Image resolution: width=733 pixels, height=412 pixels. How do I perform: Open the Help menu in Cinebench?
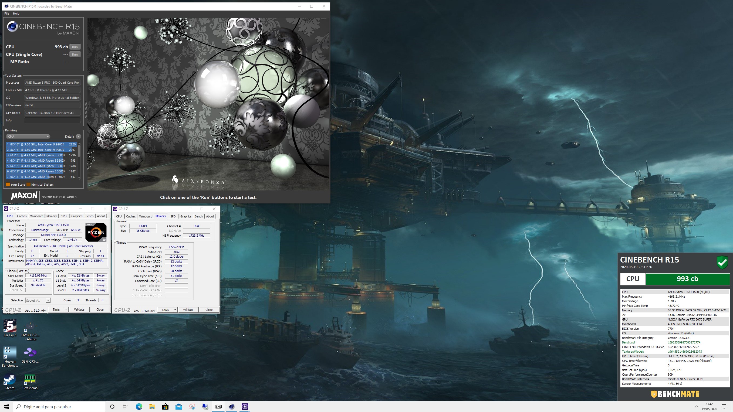(x=16, y=13)
